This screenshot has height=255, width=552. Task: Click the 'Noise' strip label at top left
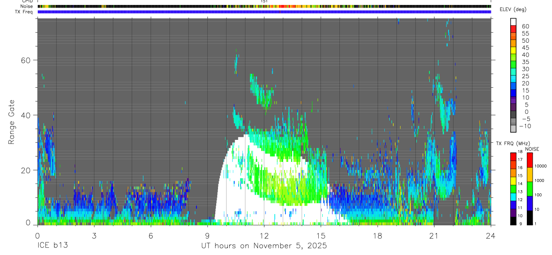27,6
